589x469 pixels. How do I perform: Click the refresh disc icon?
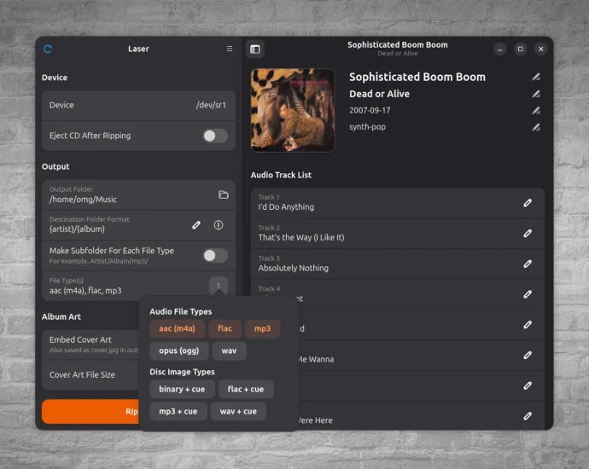coord(48,49)
